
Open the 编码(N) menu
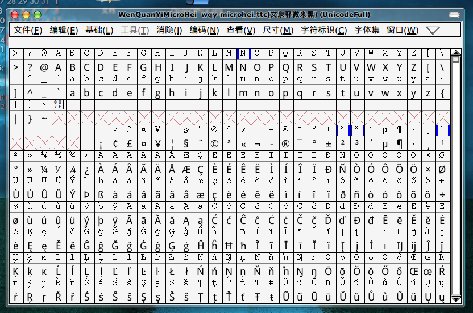[204, 30]
